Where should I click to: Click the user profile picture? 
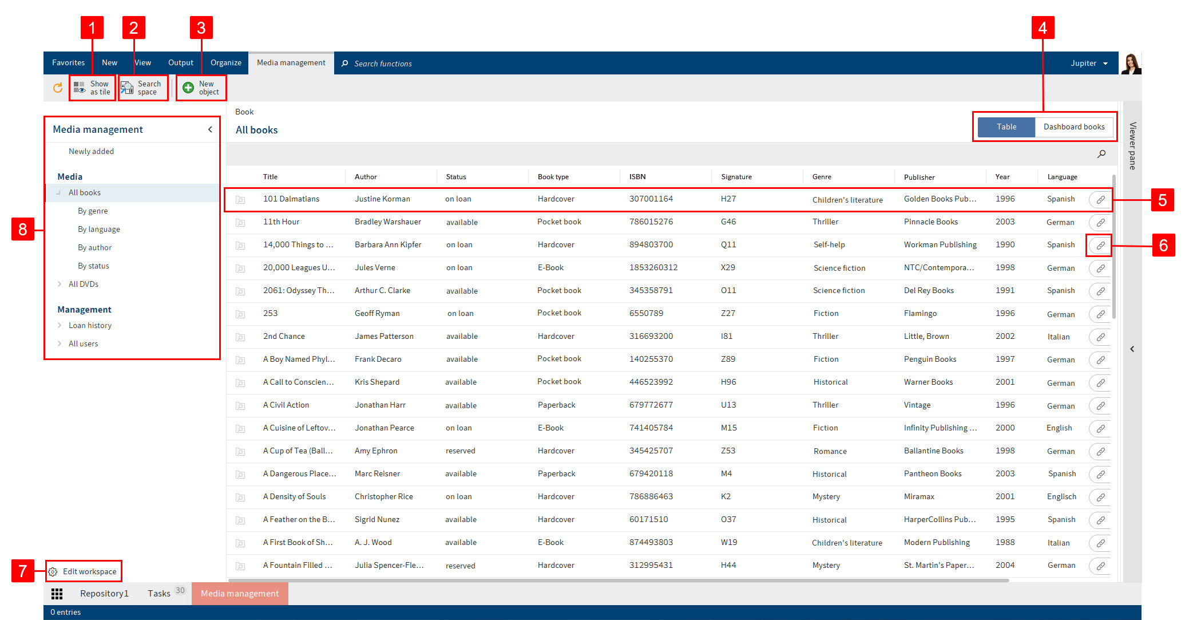1131,63
